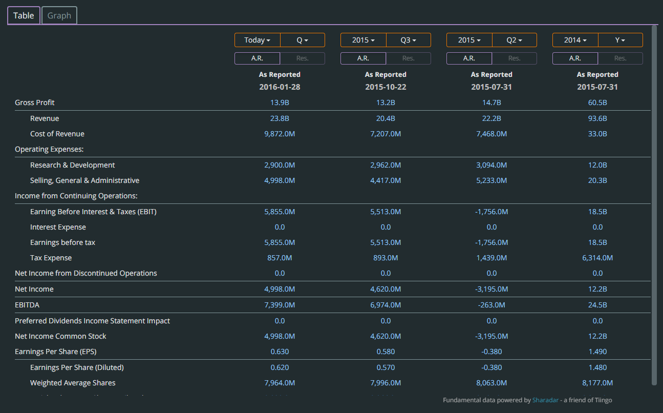Follow the Sharadar link
The image size is (663, 413).
pos(544,400)
